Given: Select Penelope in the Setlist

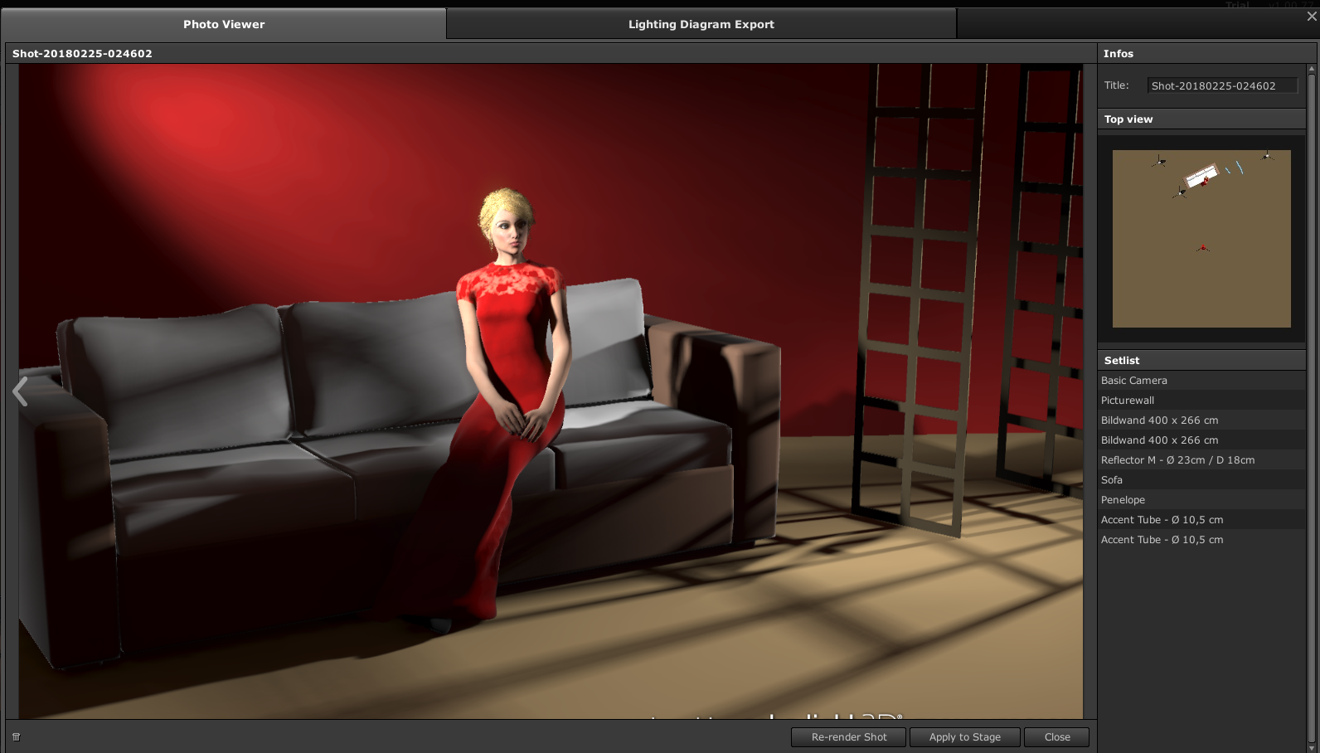Looking at the screenshot, I should tap(1123, 500).
